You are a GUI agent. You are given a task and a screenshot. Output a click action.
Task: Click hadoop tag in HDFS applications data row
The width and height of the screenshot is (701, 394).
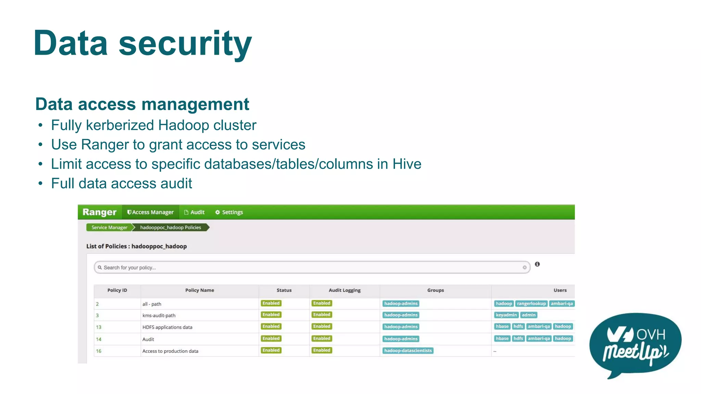pos(563,327)
